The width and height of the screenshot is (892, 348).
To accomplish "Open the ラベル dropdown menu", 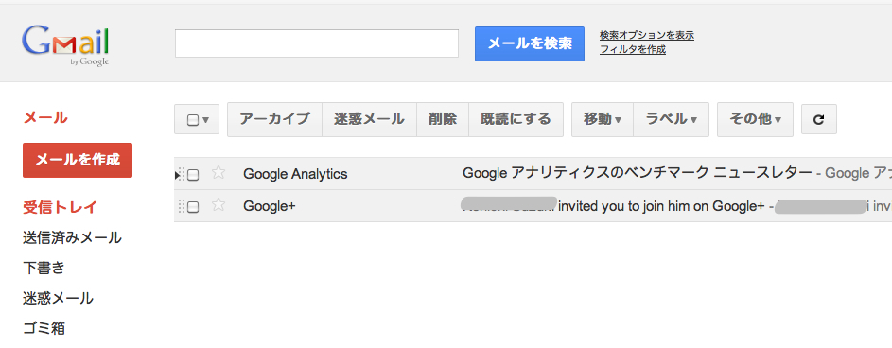I will click(672, 119).
